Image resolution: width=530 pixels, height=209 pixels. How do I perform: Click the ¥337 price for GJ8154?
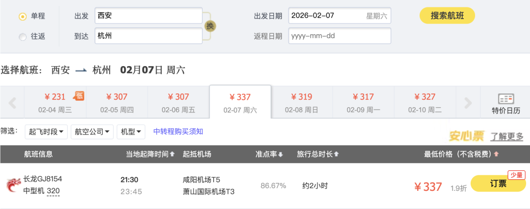click(428, 187)
